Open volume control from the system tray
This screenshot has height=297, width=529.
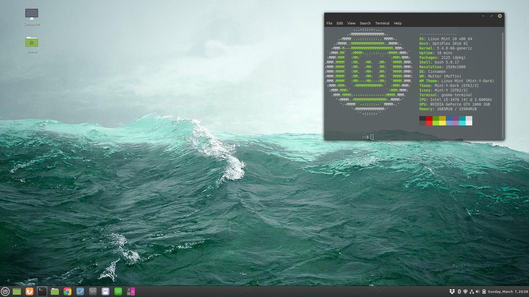(x=478, y=291)
